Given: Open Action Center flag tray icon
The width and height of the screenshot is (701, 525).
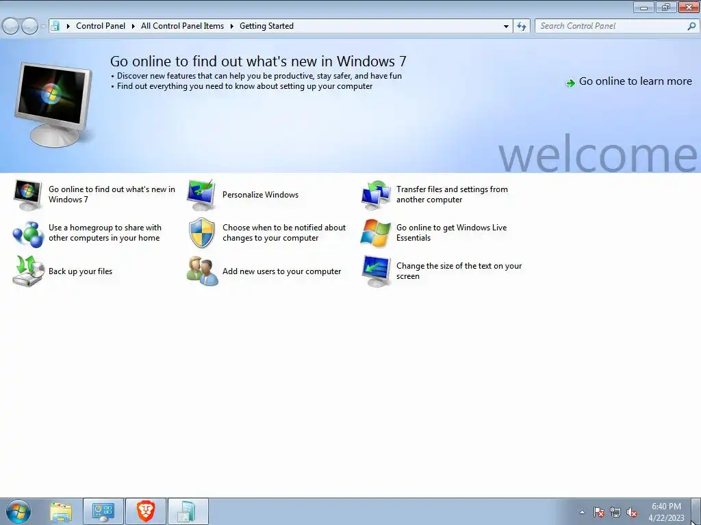Looking at the screenshot, I should coord(599,512).
